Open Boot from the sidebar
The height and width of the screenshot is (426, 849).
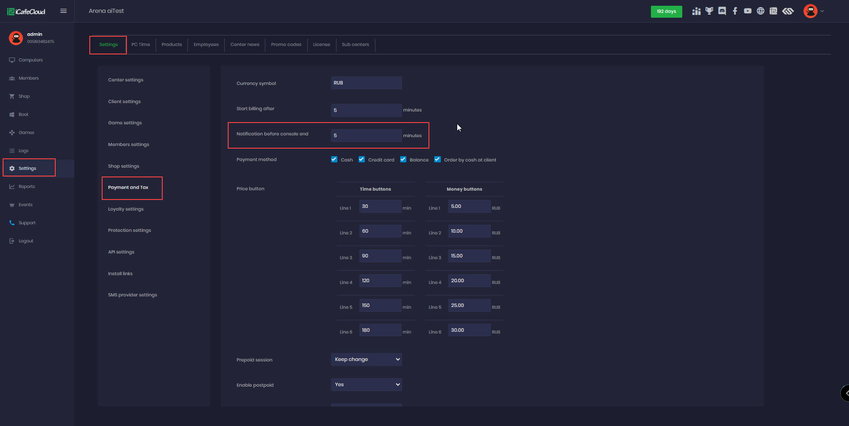click(23, 115)
